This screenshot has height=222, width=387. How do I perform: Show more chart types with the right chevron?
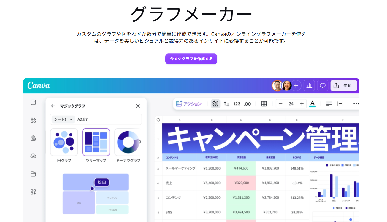click(140, 142)
